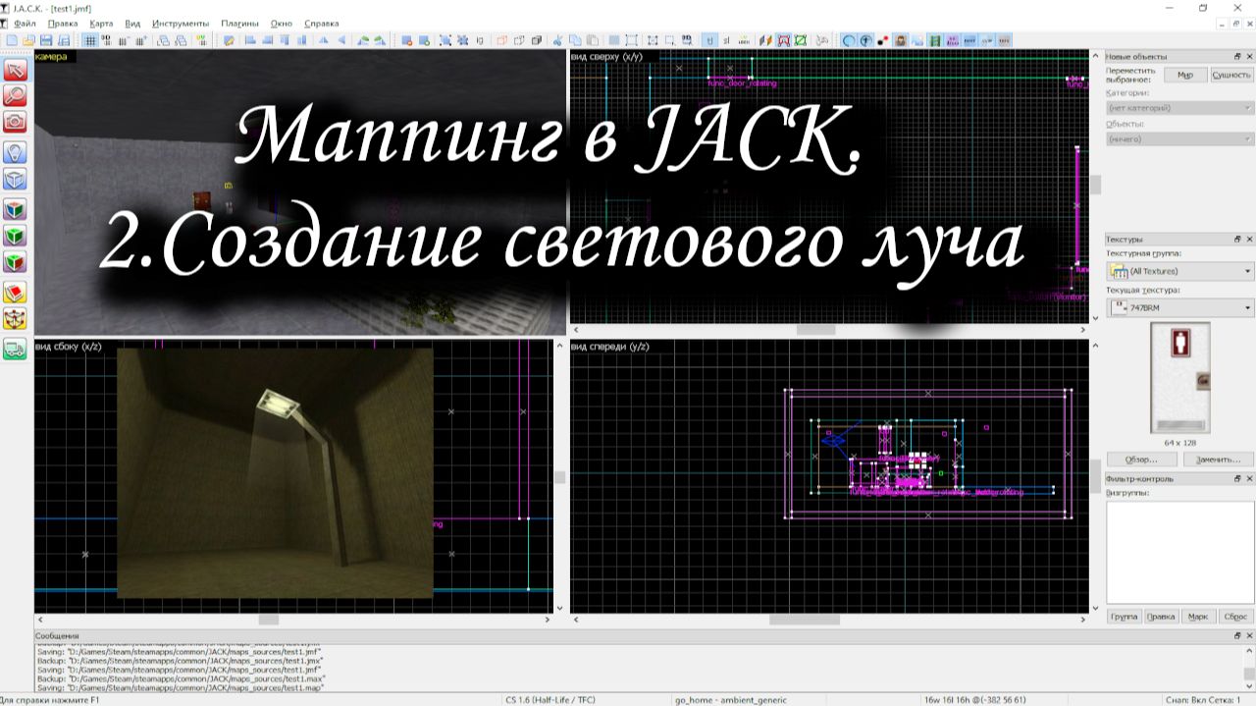Open the Вид menu
The height and width of the screenshot is (706, 1256).
(x=133, y=23)
